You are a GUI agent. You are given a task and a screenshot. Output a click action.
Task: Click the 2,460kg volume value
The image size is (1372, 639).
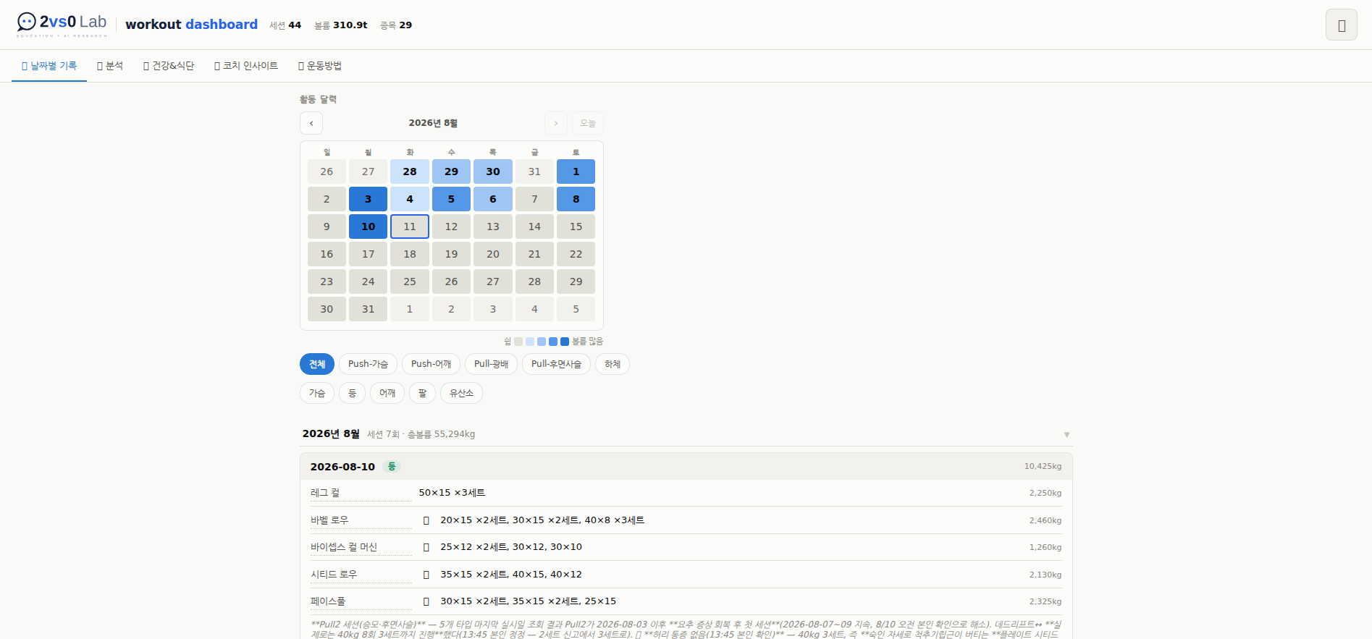coord(1045,520)
